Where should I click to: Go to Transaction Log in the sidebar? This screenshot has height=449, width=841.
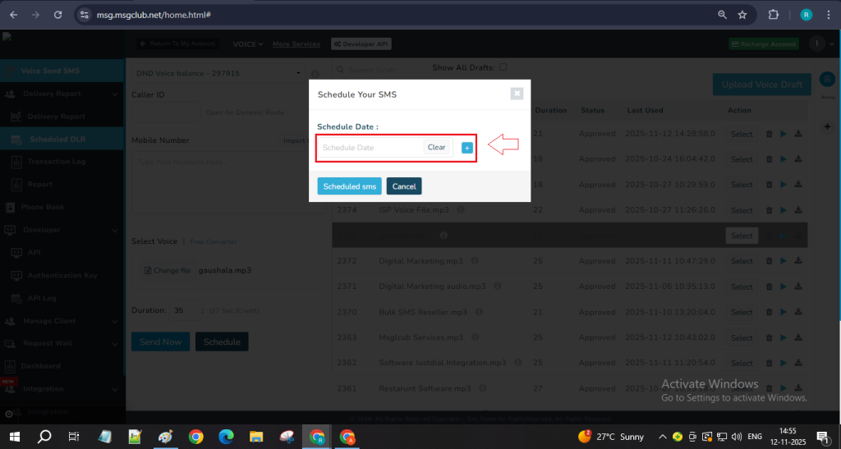pyautogui.click(x=56, y=162)
